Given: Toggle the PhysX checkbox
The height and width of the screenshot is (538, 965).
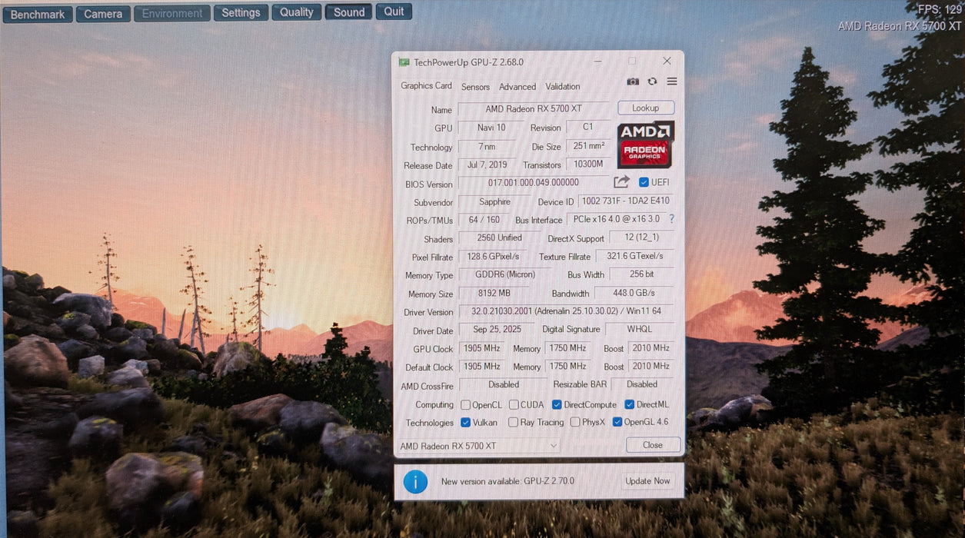Looking at the screenshot, I should pos(574,422).
